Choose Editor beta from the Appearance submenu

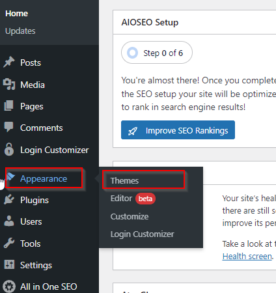click(x=133, y=199)
